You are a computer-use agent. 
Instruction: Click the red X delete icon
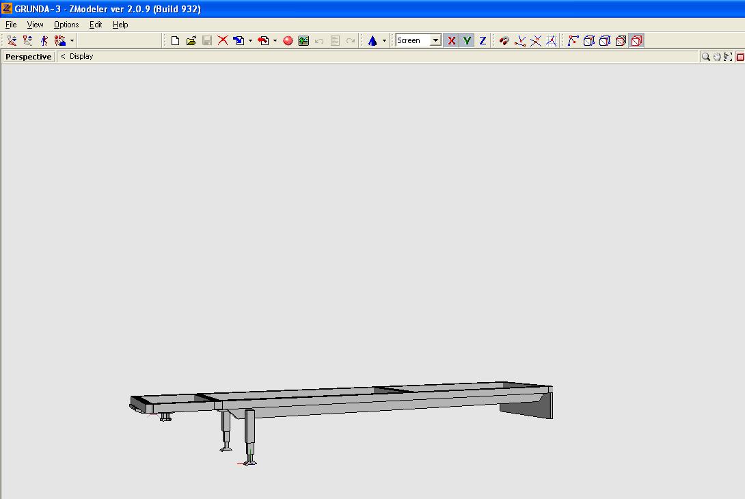[x=223, y=41]
